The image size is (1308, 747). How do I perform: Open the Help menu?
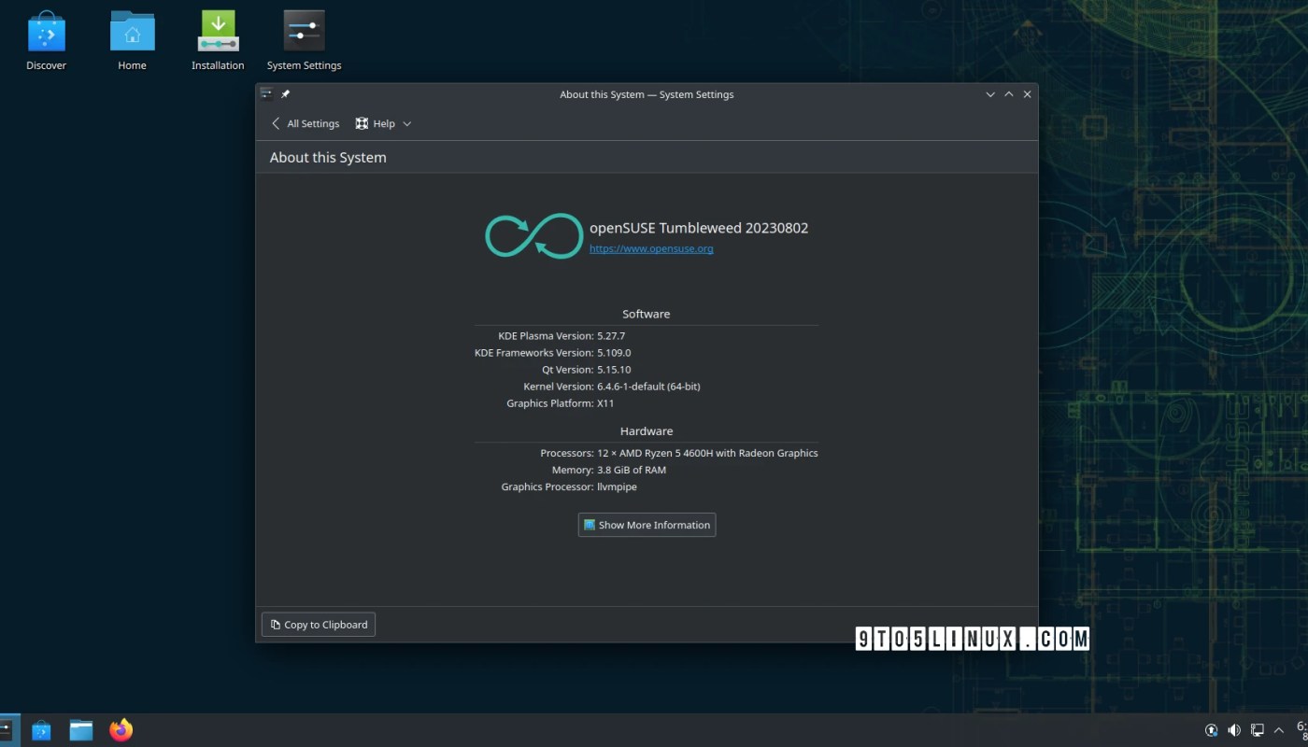coord(383,123)
